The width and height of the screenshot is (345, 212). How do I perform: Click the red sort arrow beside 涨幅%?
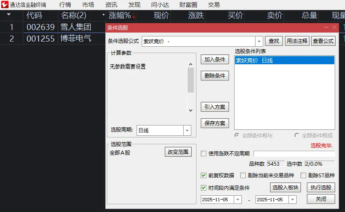[134, 16]
